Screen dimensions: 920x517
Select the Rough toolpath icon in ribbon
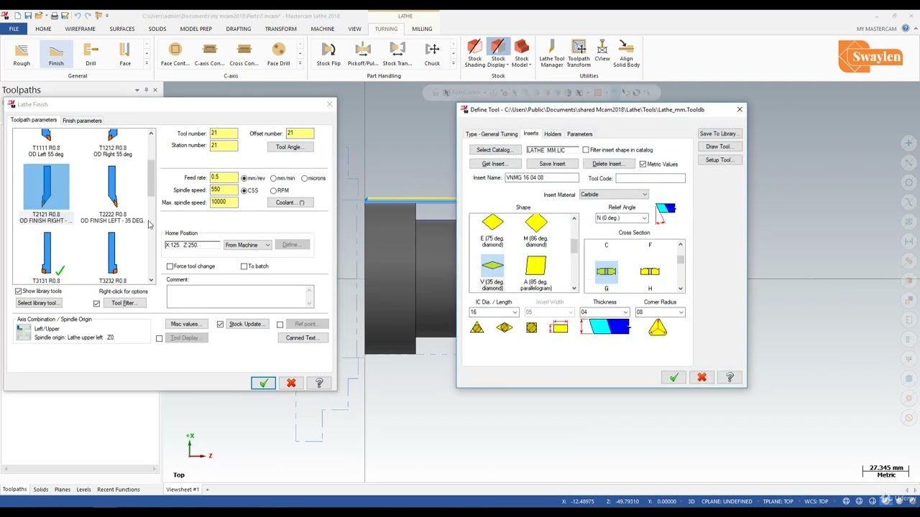pyautogui.click(x=22, y=54)
